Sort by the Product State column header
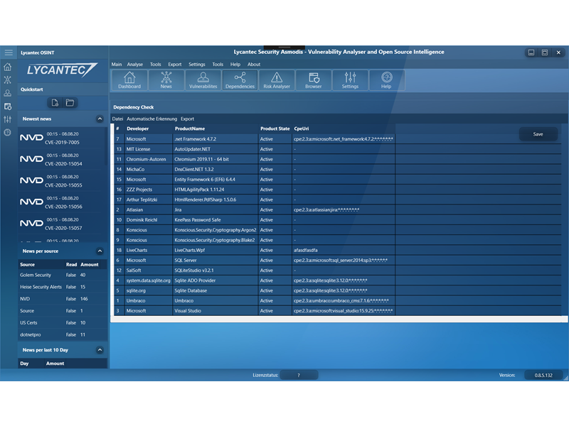The image size is (569, 426). click(x=275, y=129)
